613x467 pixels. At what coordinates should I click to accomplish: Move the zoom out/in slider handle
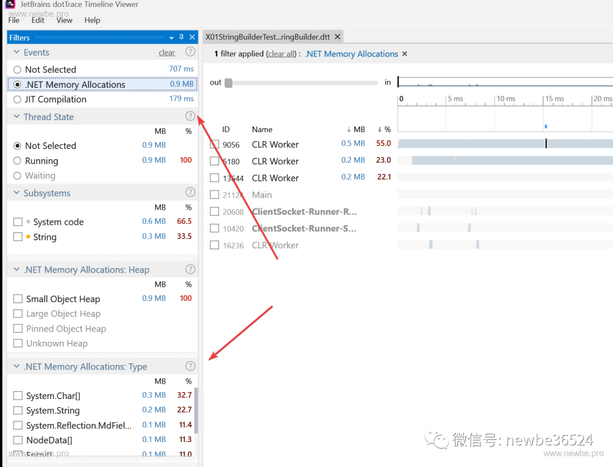tap(229, 83)
